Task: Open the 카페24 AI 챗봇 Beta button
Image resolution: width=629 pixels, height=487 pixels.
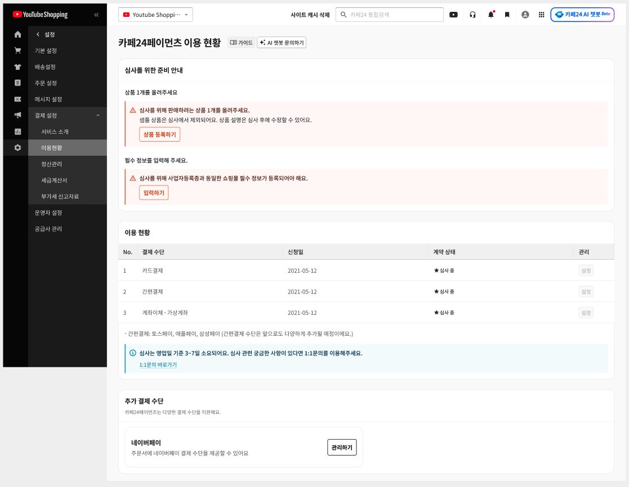Action: pos(582,15)
